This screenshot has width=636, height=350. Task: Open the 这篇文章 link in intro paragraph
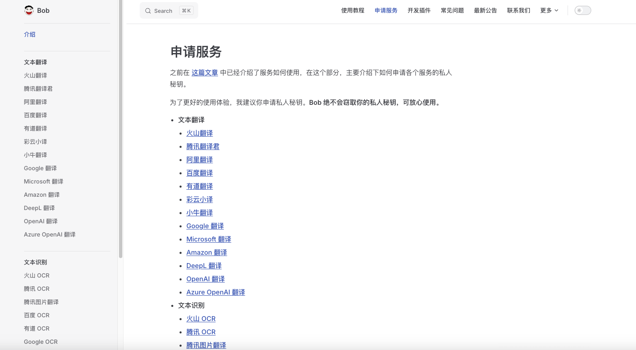click(205, 72)
